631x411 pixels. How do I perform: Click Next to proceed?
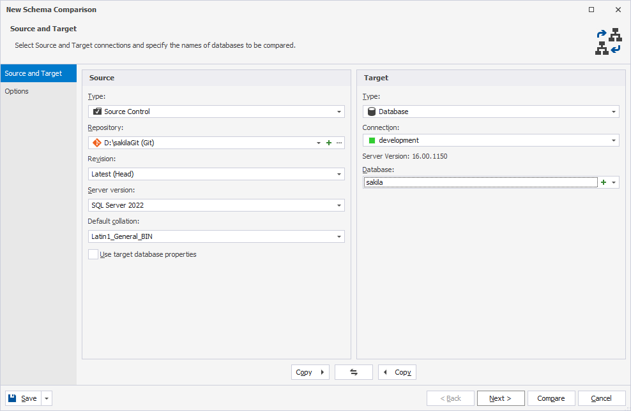pyautogui.click(x=501, y=398)
